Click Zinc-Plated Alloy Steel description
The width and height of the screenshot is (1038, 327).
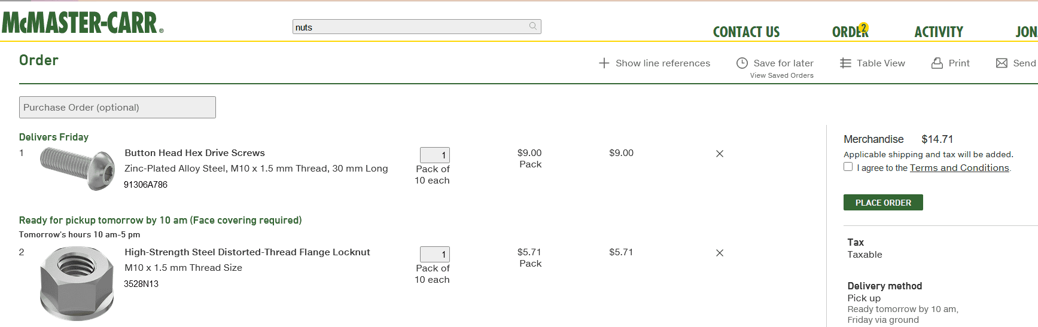point(256,169)
